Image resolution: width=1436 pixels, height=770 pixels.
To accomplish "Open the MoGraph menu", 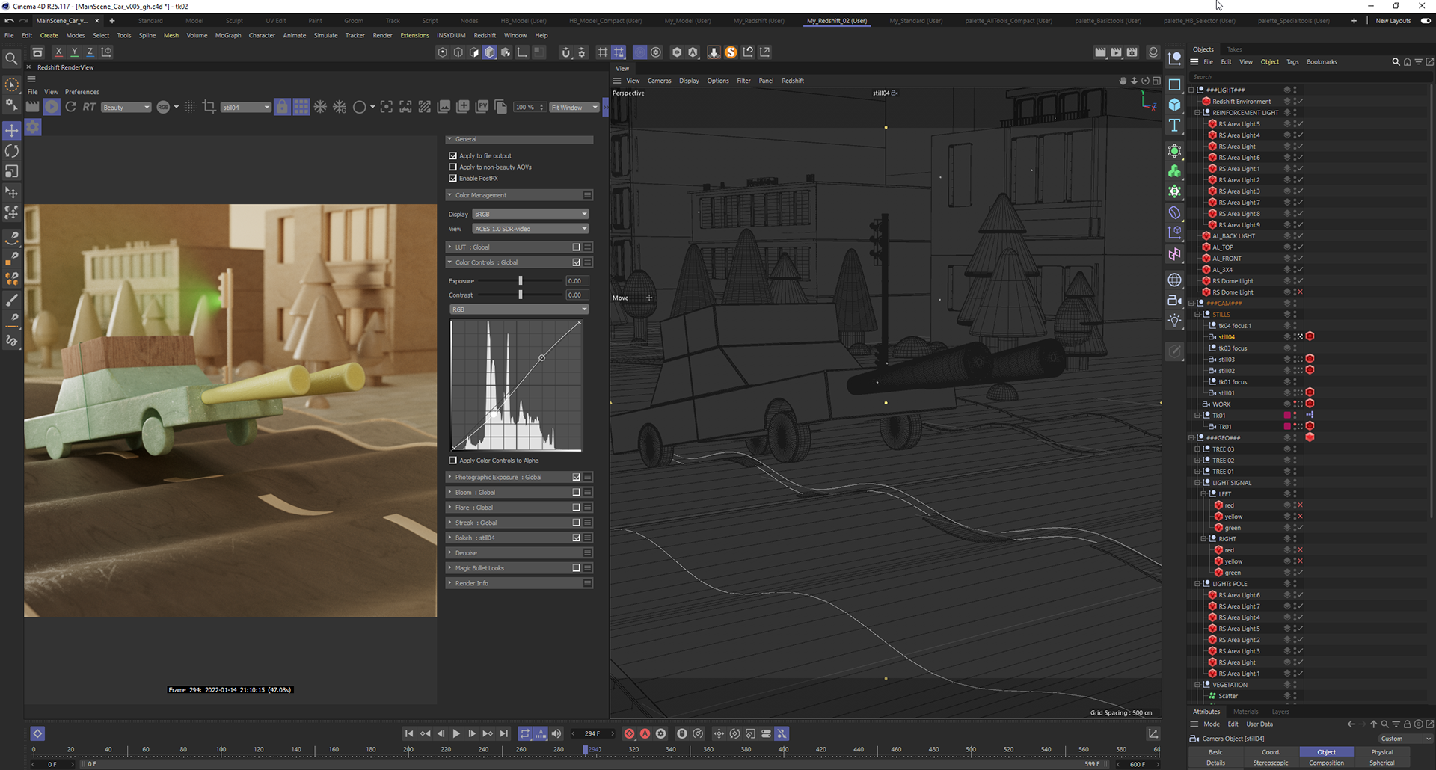I will coord(228,35).
